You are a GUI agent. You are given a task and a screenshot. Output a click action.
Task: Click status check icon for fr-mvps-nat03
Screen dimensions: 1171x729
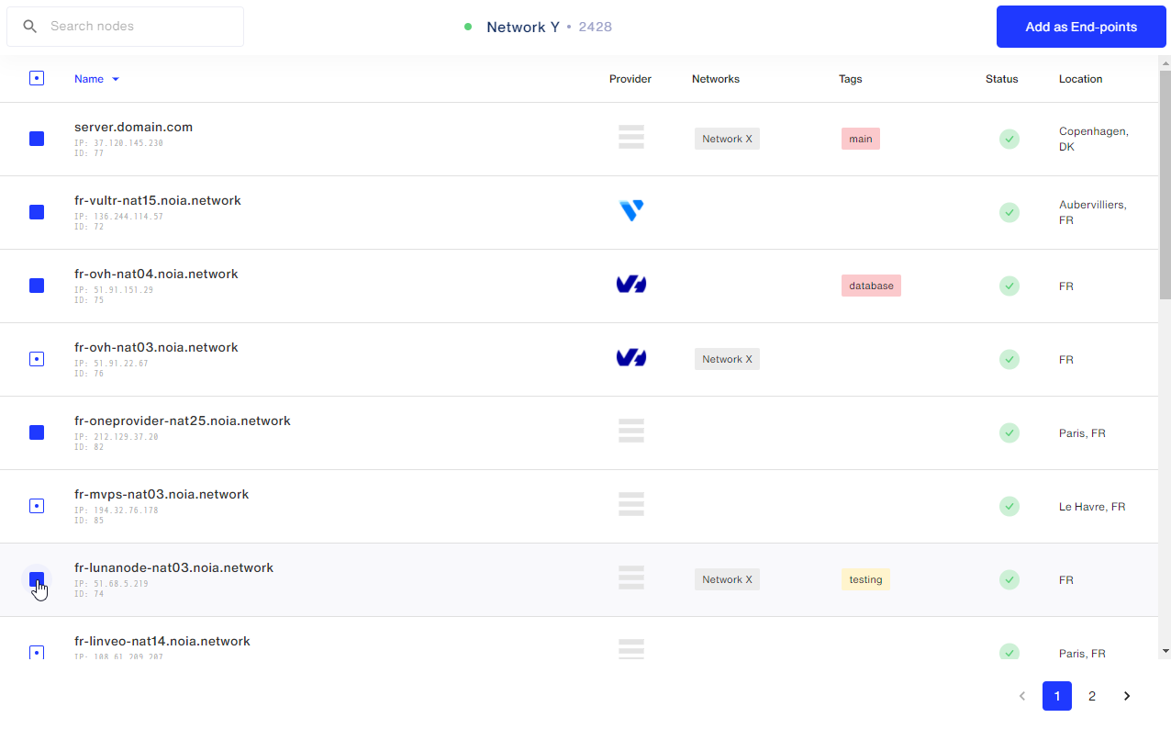1009,506
